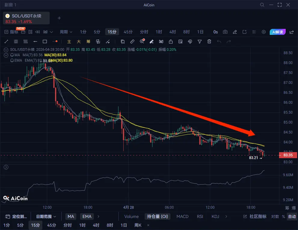Image resolution: width=298 pixels, height=230 pixels.
Task: Toggle 持仓量 (OI) sub-indicator
Action: (157, 216)
